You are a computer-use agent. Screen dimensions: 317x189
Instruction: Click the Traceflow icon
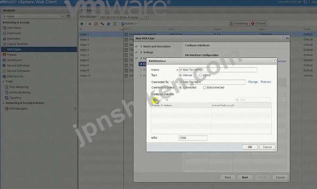click(x=6, y=98)
